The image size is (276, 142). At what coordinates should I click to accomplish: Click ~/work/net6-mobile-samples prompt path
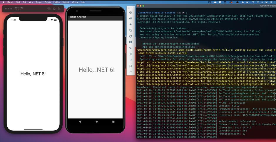click(156, 13)
